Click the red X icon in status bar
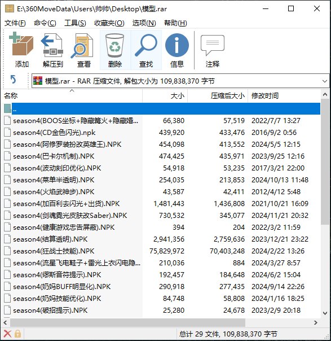The width and height of the screenshot is (331, 341). (x=7, y=334)
